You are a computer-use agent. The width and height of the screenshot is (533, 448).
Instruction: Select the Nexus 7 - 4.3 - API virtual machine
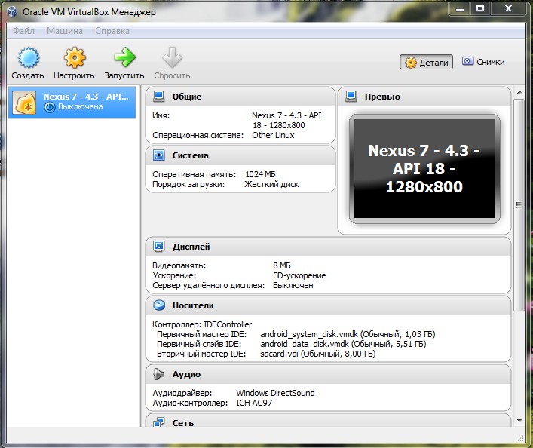tap(72, 102)
